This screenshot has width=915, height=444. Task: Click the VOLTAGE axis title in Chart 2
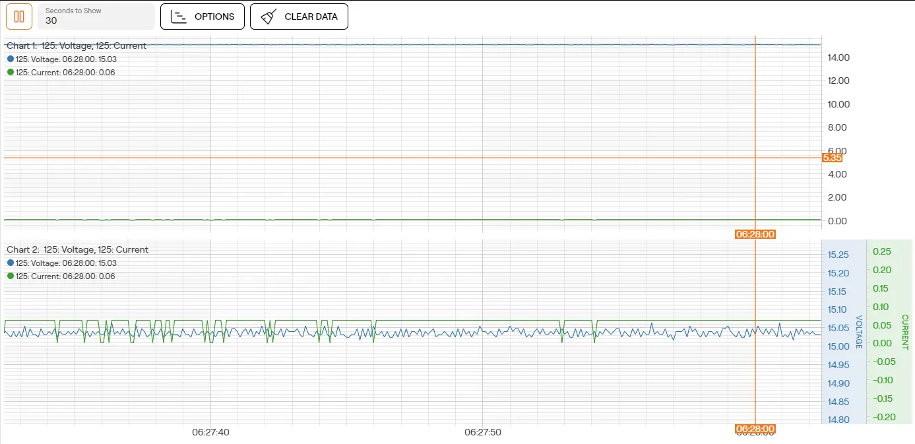point(859,332)
